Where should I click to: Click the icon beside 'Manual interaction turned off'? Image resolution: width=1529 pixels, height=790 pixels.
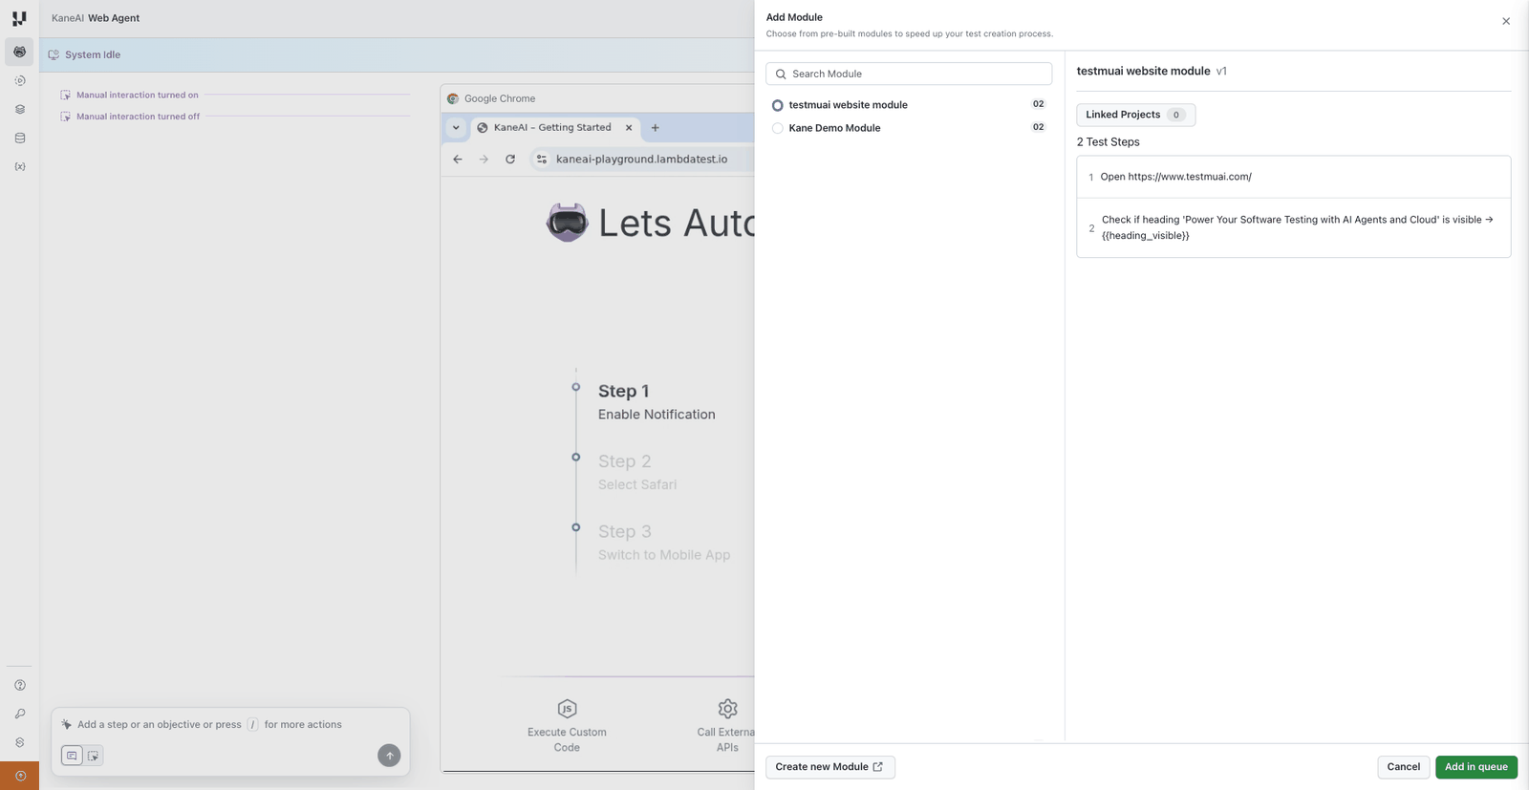point(65,117)
